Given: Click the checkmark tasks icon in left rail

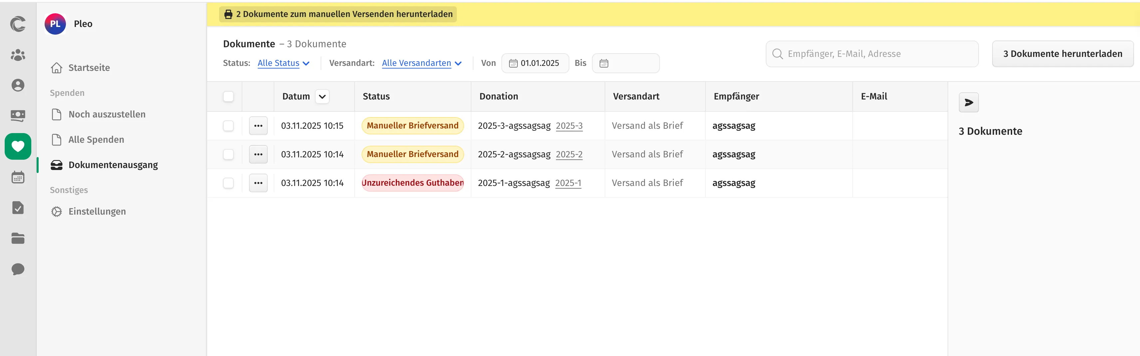Looking at the screenshot, I should click(x=18, y=208).
